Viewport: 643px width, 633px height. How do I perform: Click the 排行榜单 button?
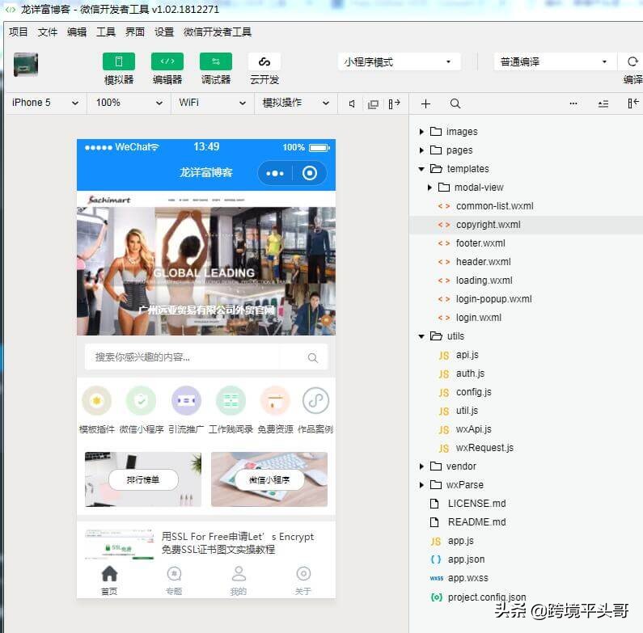tap(143, 479)
